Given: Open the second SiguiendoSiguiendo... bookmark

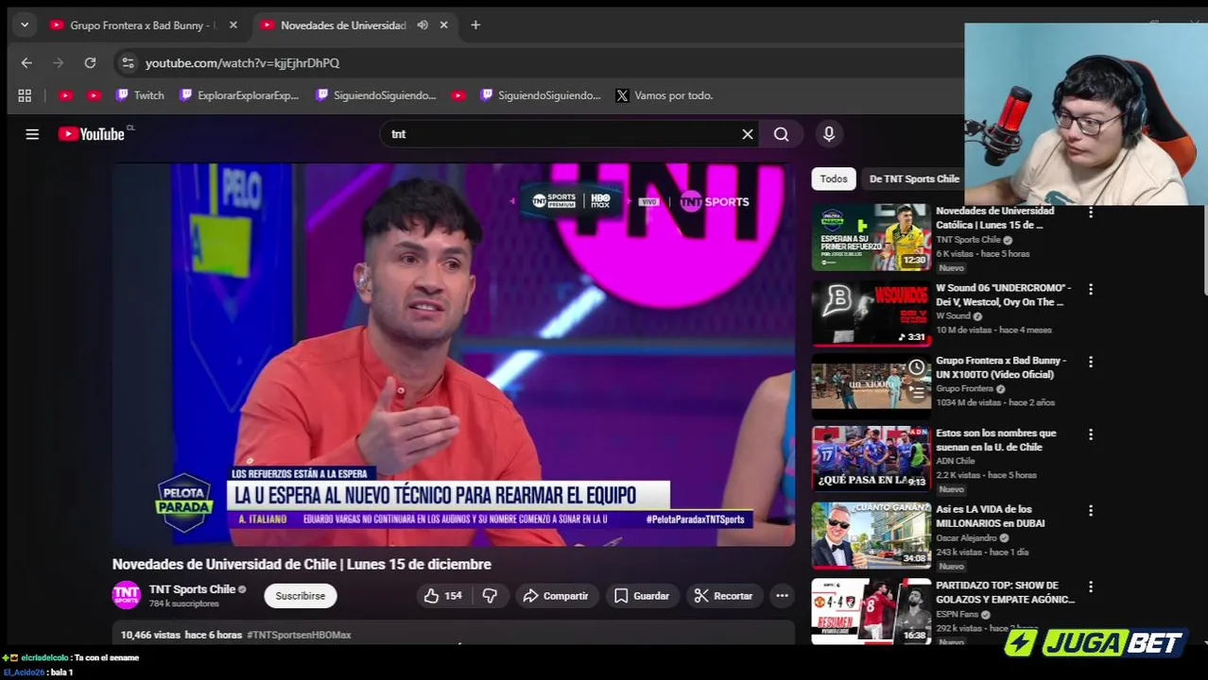Looking at the screenshot, I should pyautogui.click(x=541, y=95).
